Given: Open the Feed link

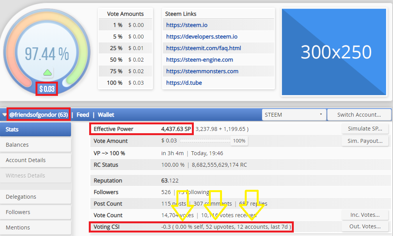Looking at the screenshot, I should 83,115.
